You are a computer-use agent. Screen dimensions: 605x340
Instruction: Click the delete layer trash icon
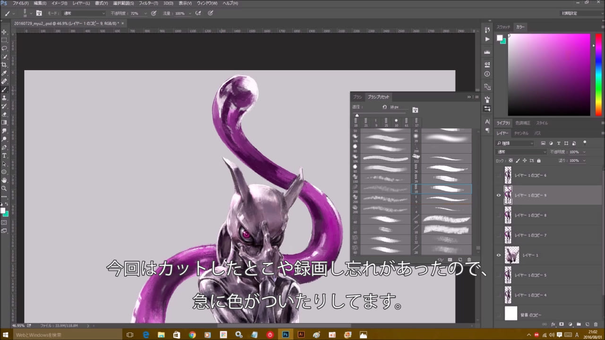pos(596,324)
